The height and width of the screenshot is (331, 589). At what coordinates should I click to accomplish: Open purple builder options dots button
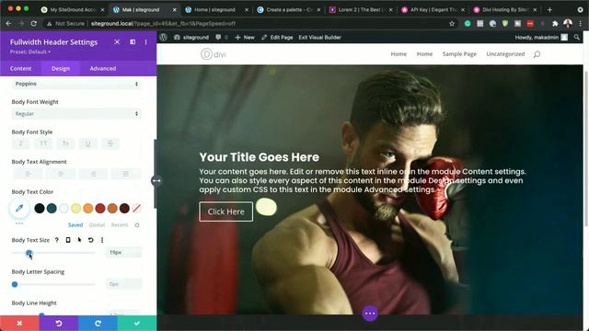[x=370, y=314]
